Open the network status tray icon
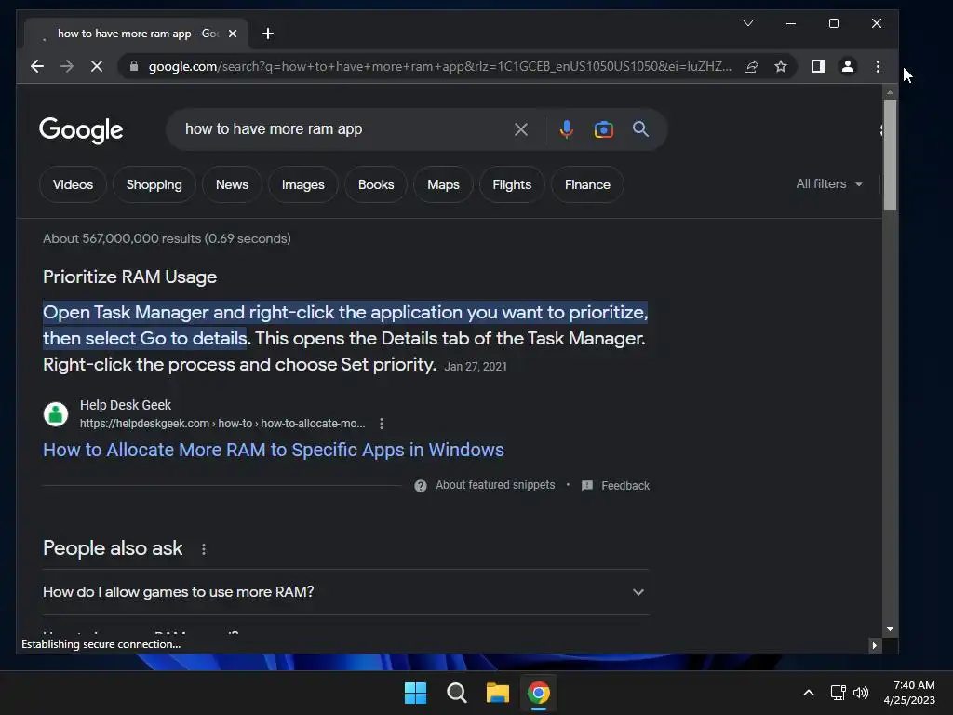The image size is (953, 715). pos(839,693)
